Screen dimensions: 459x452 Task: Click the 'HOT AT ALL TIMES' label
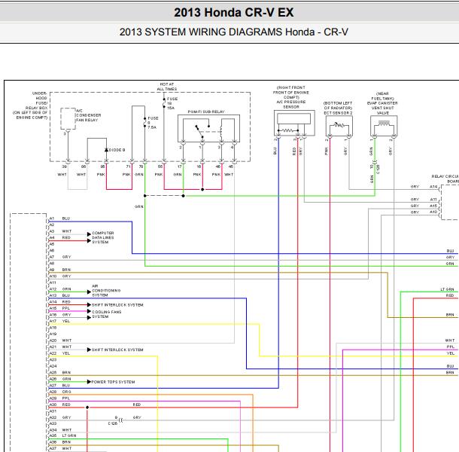167,87
